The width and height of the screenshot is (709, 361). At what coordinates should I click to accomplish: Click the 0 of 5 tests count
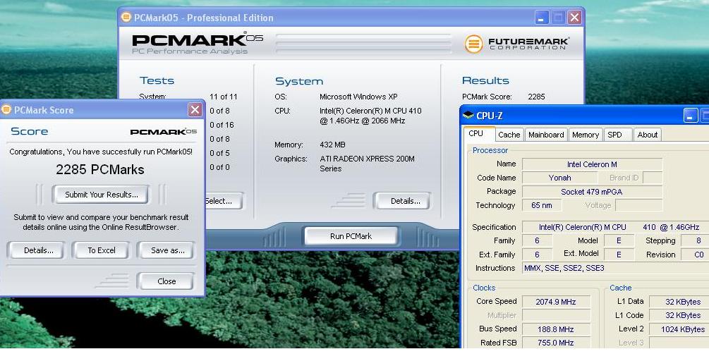219,153
